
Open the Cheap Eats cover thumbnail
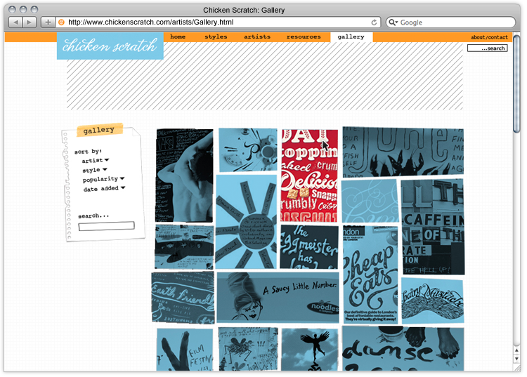point(370,275)
